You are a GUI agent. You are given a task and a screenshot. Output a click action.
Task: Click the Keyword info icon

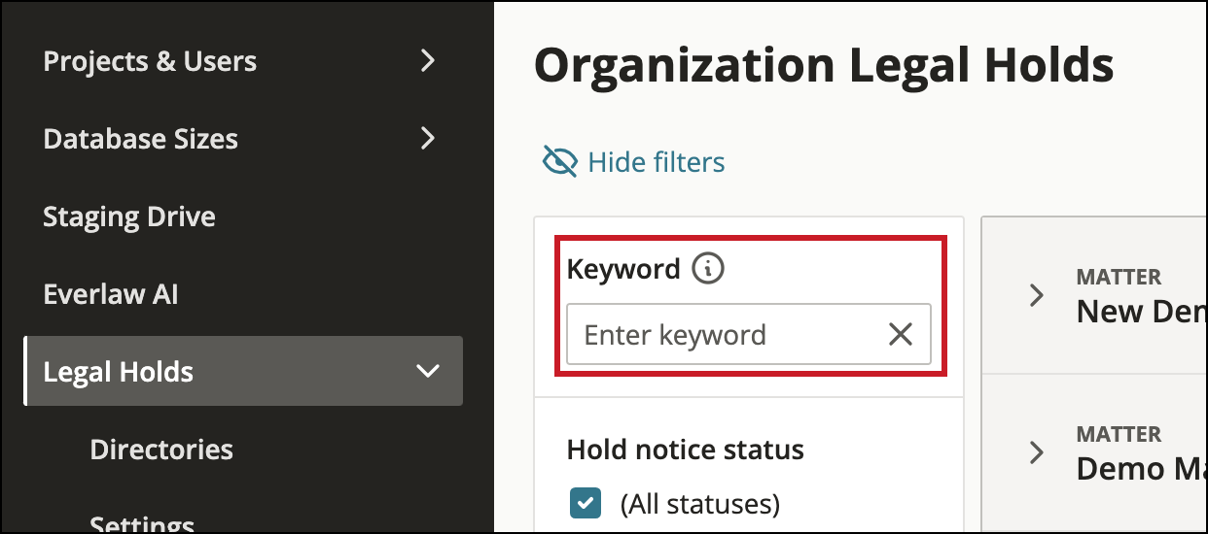(x=708, y=269)
